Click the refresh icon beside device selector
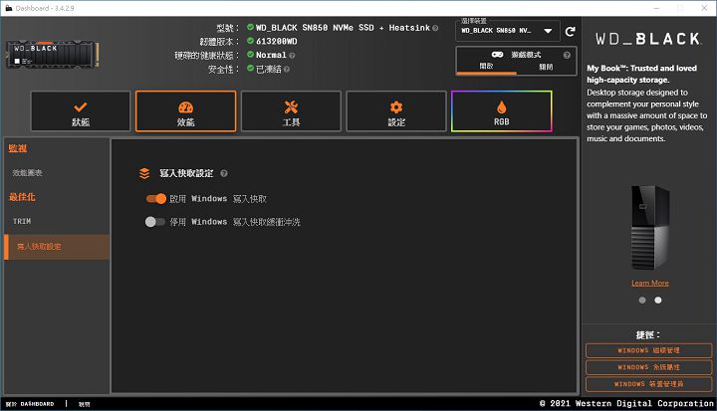This screenshot has width=717, height=411. click(x=571, y=32)
